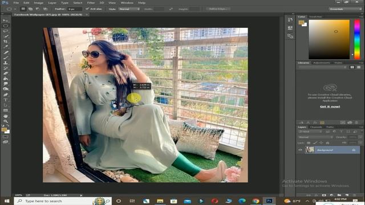The height and width of the screenshot is (205, 365).
Task: Toggle the Anti-alias checkbox
Action: [x=87, y=9]
